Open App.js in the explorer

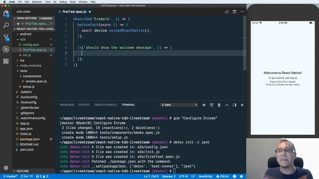[24, 123]
